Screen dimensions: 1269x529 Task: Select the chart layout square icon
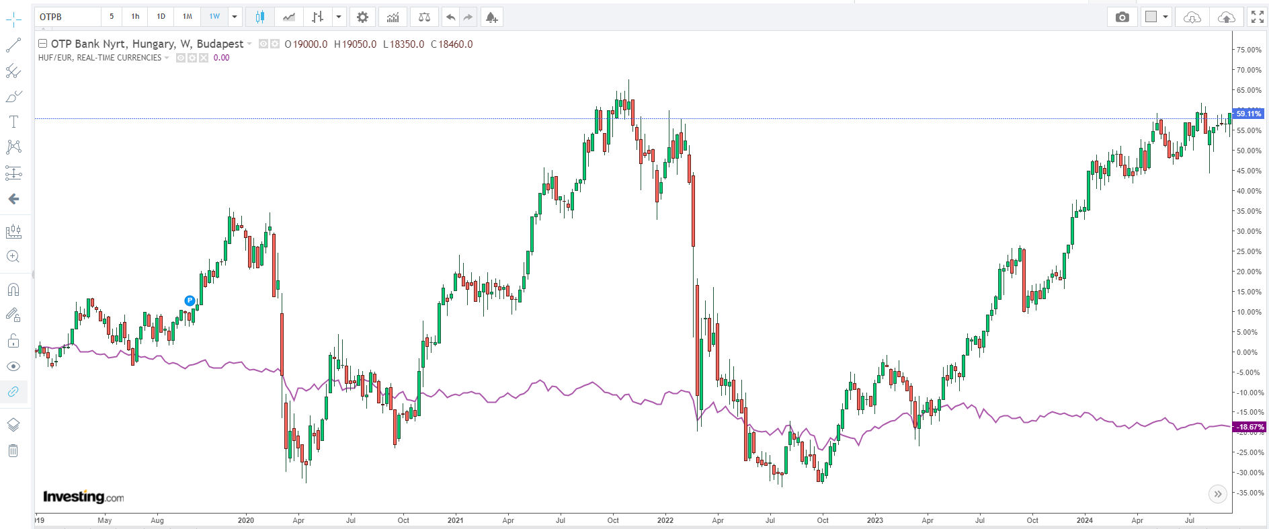[x=1151, y=17]
